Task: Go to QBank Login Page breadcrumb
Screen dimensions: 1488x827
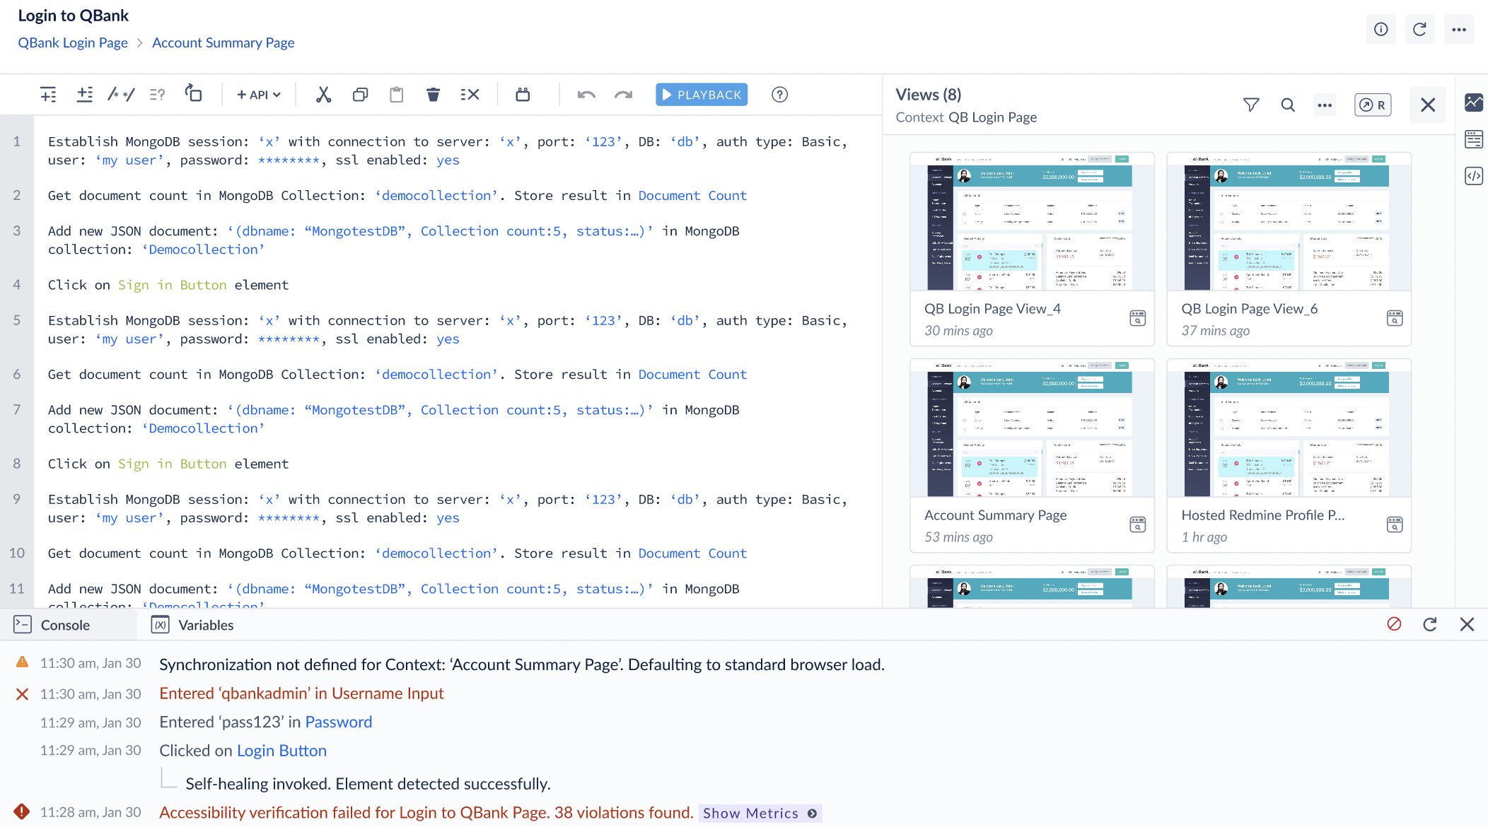Action: [x=73, y=42]
